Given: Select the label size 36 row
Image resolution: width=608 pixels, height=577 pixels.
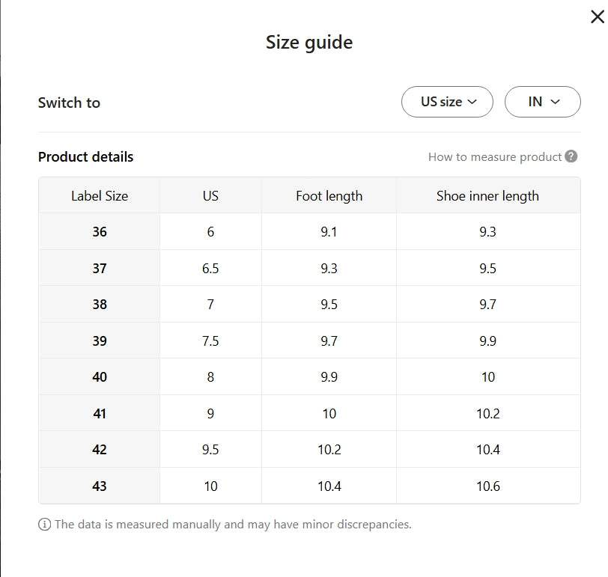Looking at the screenshot, I should (100, 232).
